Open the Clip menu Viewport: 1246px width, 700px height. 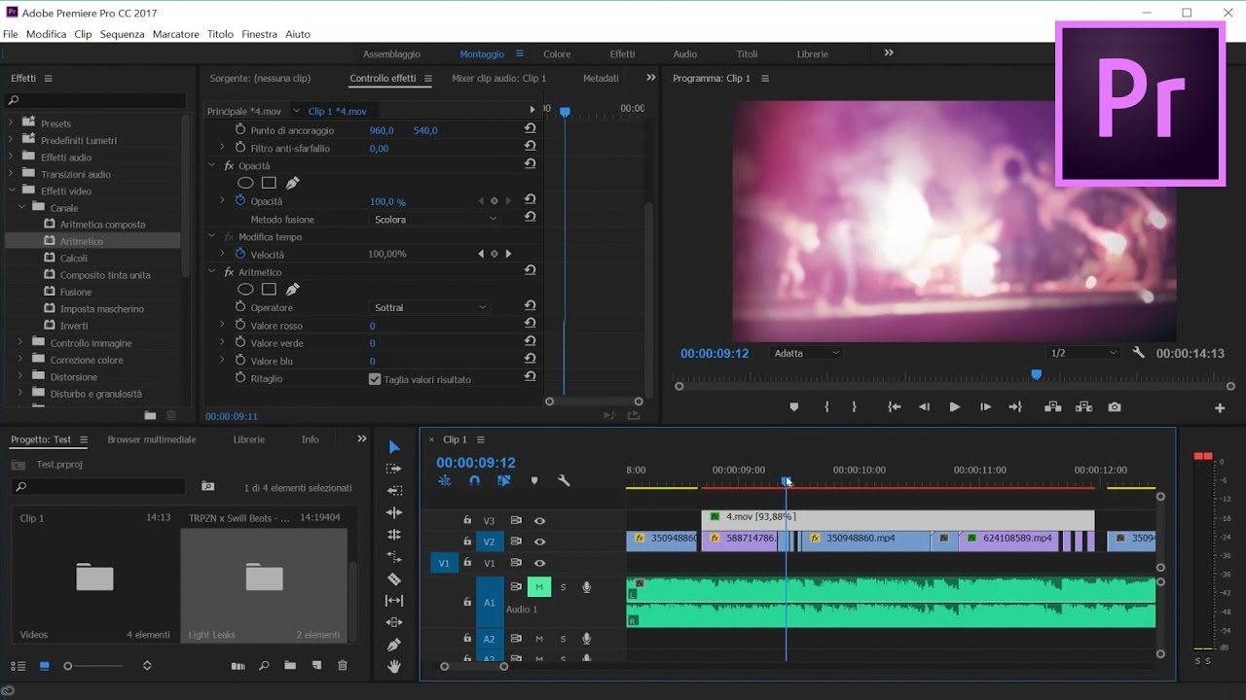click(x=83, y=34)
